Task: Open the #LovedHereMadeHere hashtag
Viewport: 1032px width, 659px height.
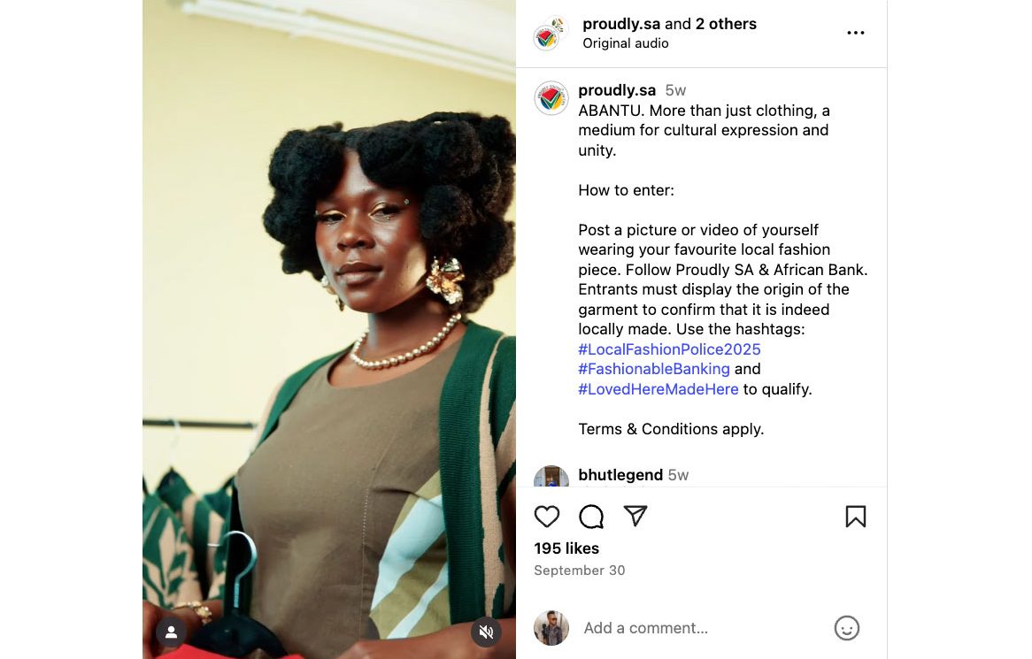Action: click(x=658, y=389)
